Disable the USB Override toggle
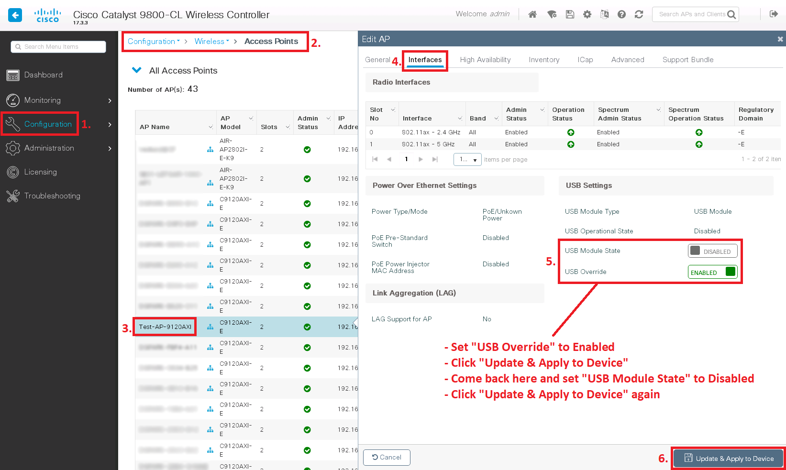 [x=712, y=272]
